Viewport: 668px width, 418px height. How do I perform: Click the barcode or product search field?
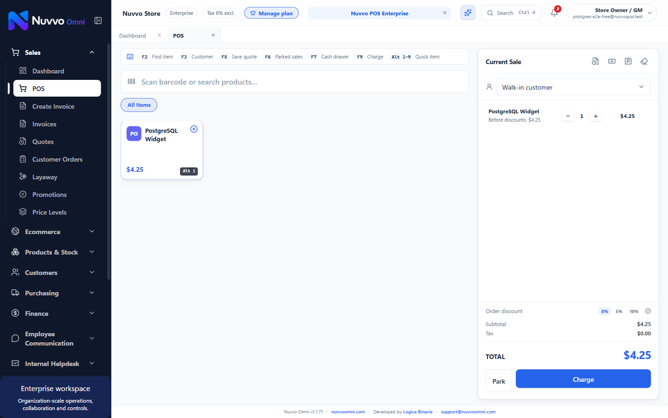coord(295,81)
